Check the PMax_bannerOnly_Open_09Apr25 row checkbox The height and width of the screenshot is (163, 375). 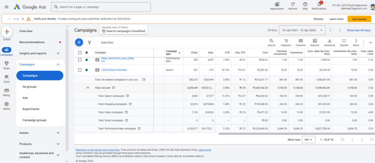(x=80, y=60)
